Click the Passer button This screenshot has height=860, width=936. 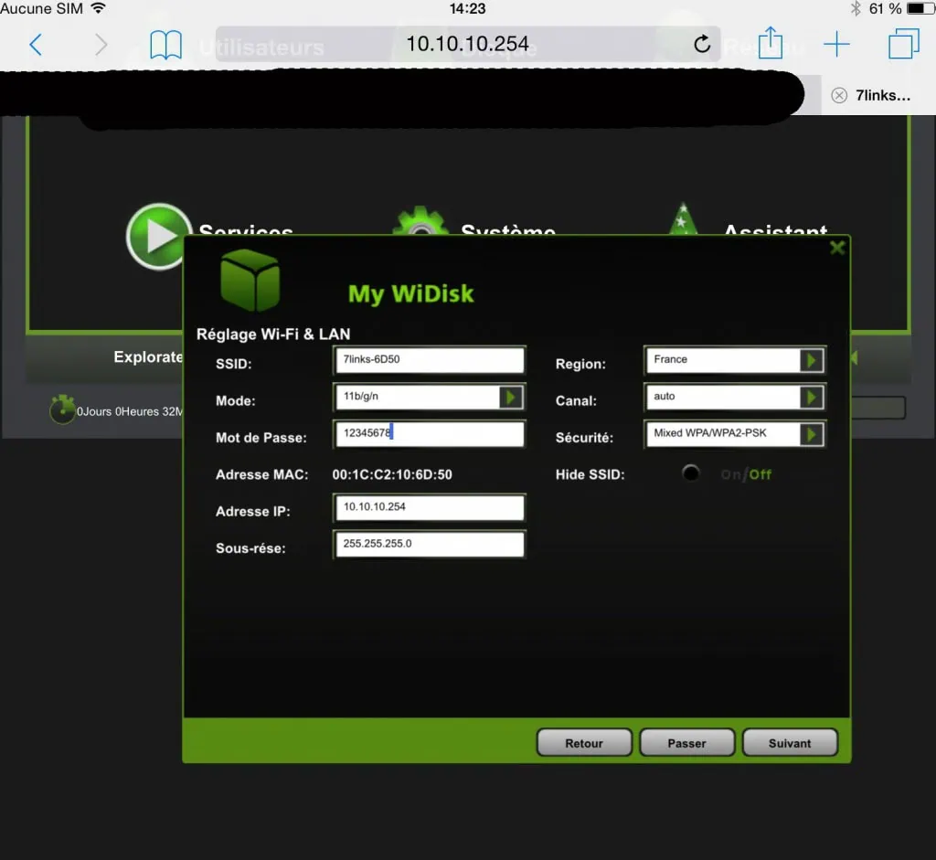pyautogui.click(x=686, y=743)
